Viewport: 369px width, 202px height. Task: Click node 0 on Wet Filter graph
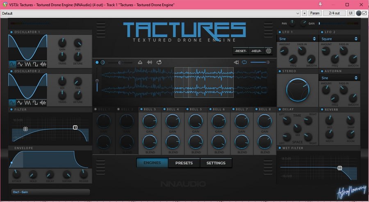click(x=339, y=168)
